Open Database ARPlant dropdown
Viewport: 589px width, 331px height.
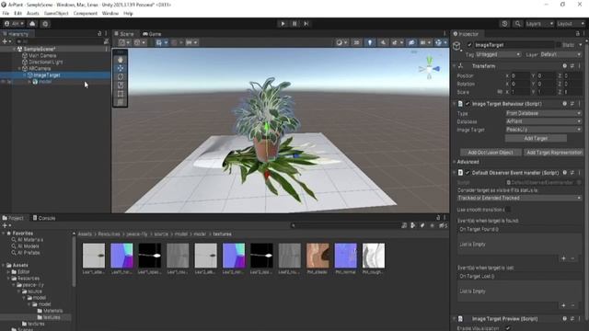pyautogui.click(x=543, y=121)
